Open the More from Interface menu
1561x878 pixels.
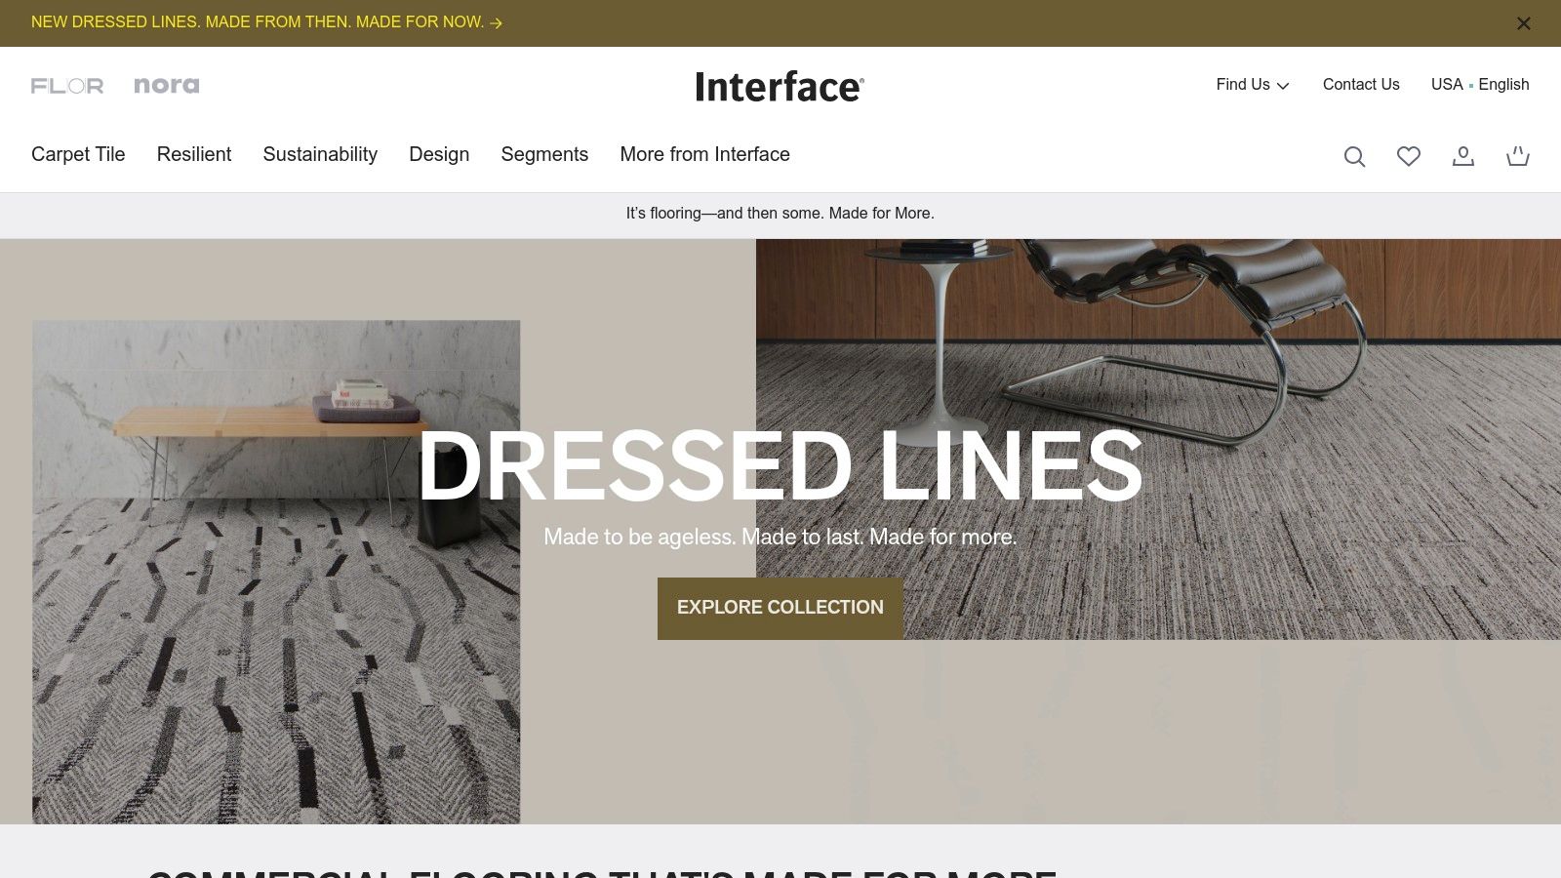(704, 154)
